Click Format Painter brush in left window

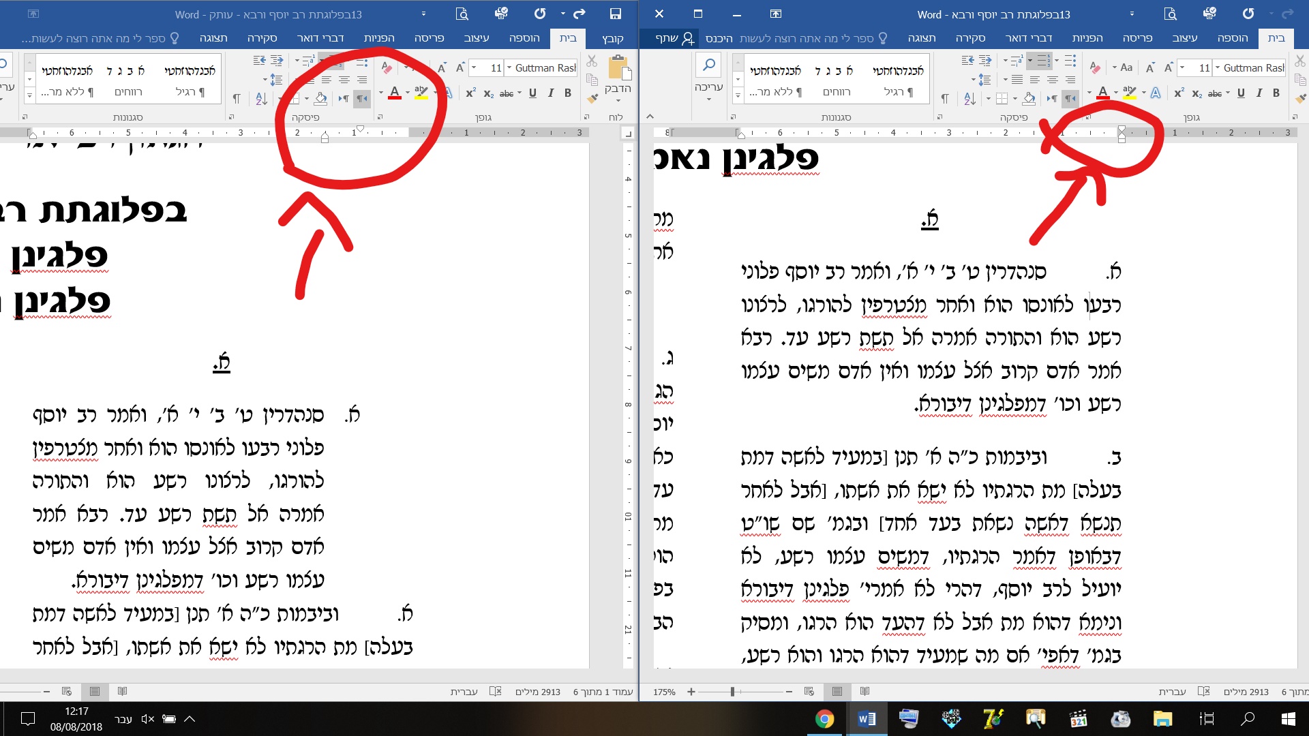(x=592, y=99)
